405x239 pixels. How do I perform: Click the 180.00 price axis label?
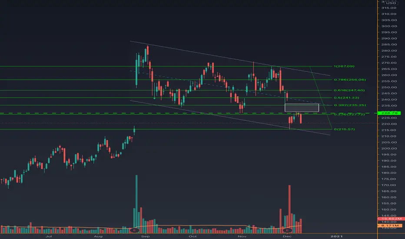(389, 173)
